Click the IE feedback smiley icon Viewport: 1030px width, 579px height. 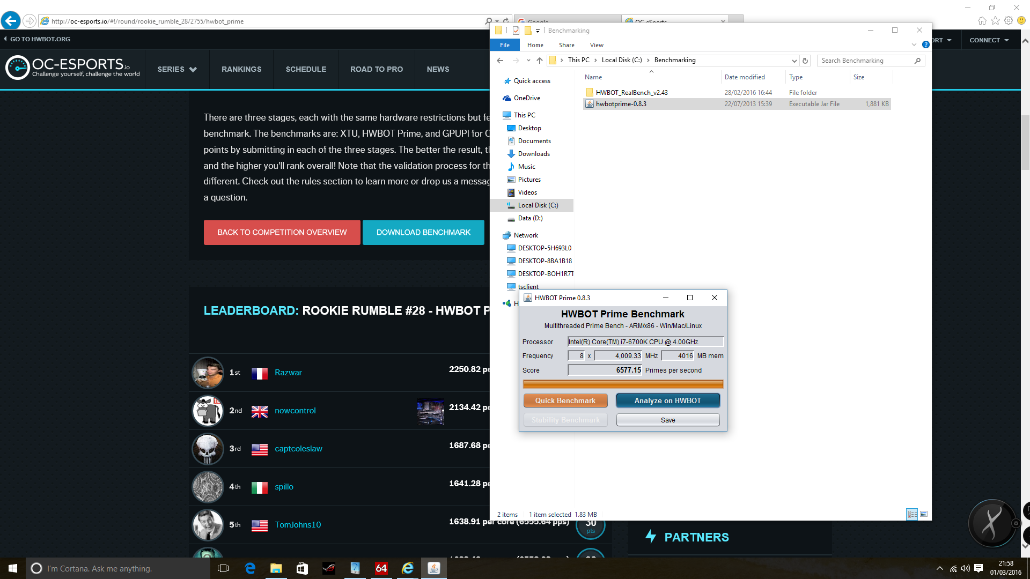pyautogui.click(x=1021, y=21)
